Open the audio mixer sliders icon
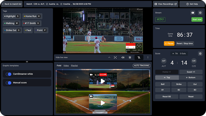 click(x=130, y=58)
